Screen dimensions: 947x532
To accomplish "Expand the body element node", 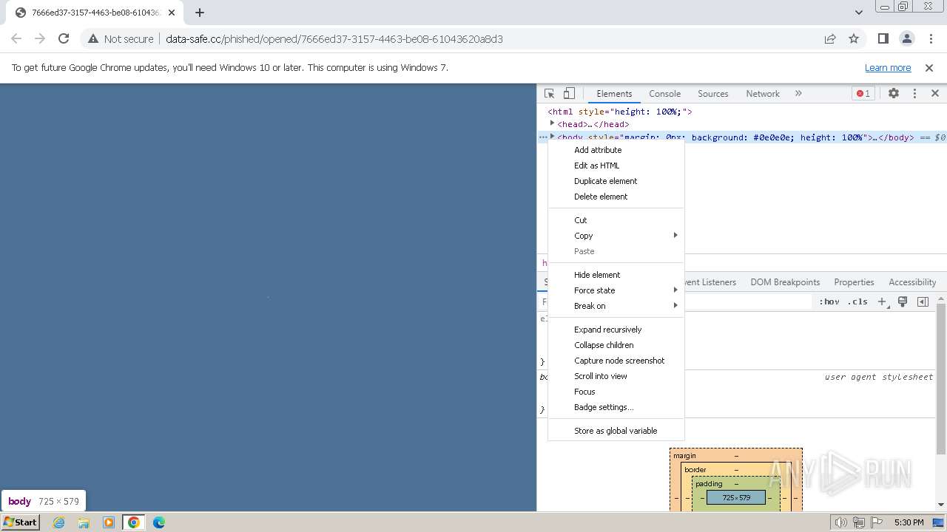I will 552,137.
